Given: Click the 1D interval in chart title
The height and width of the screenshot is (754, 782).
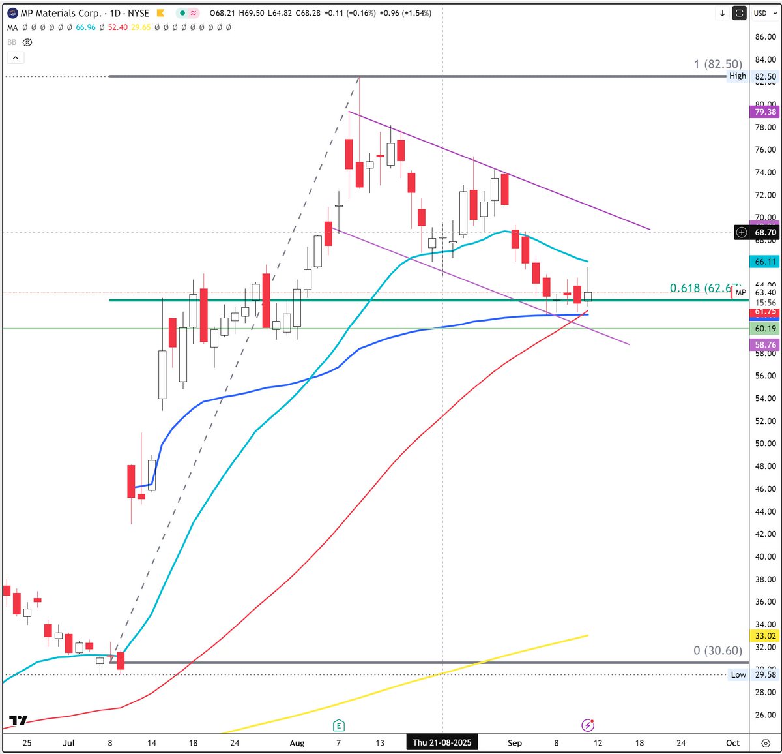Looking at the screenshot, I should point(116,13).
